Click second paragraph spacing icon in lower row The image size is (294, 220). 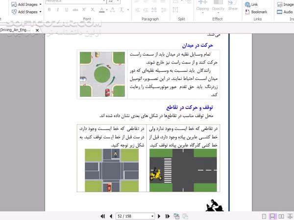146,10
